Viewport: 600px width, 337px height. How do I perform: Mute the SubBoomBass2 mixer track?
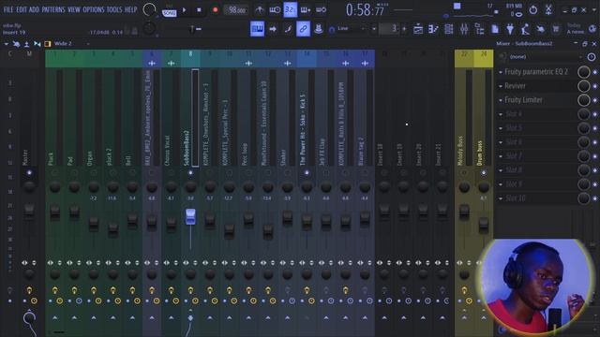pyautogui.click(x=190, y=173)
